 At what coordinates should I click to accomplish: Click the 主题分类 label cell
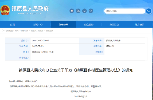click(x=92, y=46)
